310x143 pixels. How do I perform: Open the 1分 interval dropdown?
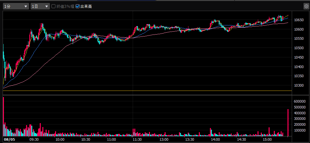point(16,6)
